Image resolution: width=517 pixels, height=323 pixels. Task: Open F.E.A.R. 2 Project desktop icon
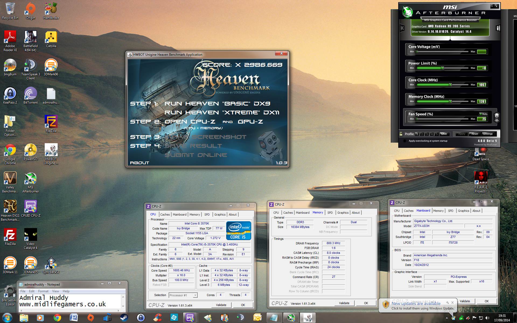(481, 182)
